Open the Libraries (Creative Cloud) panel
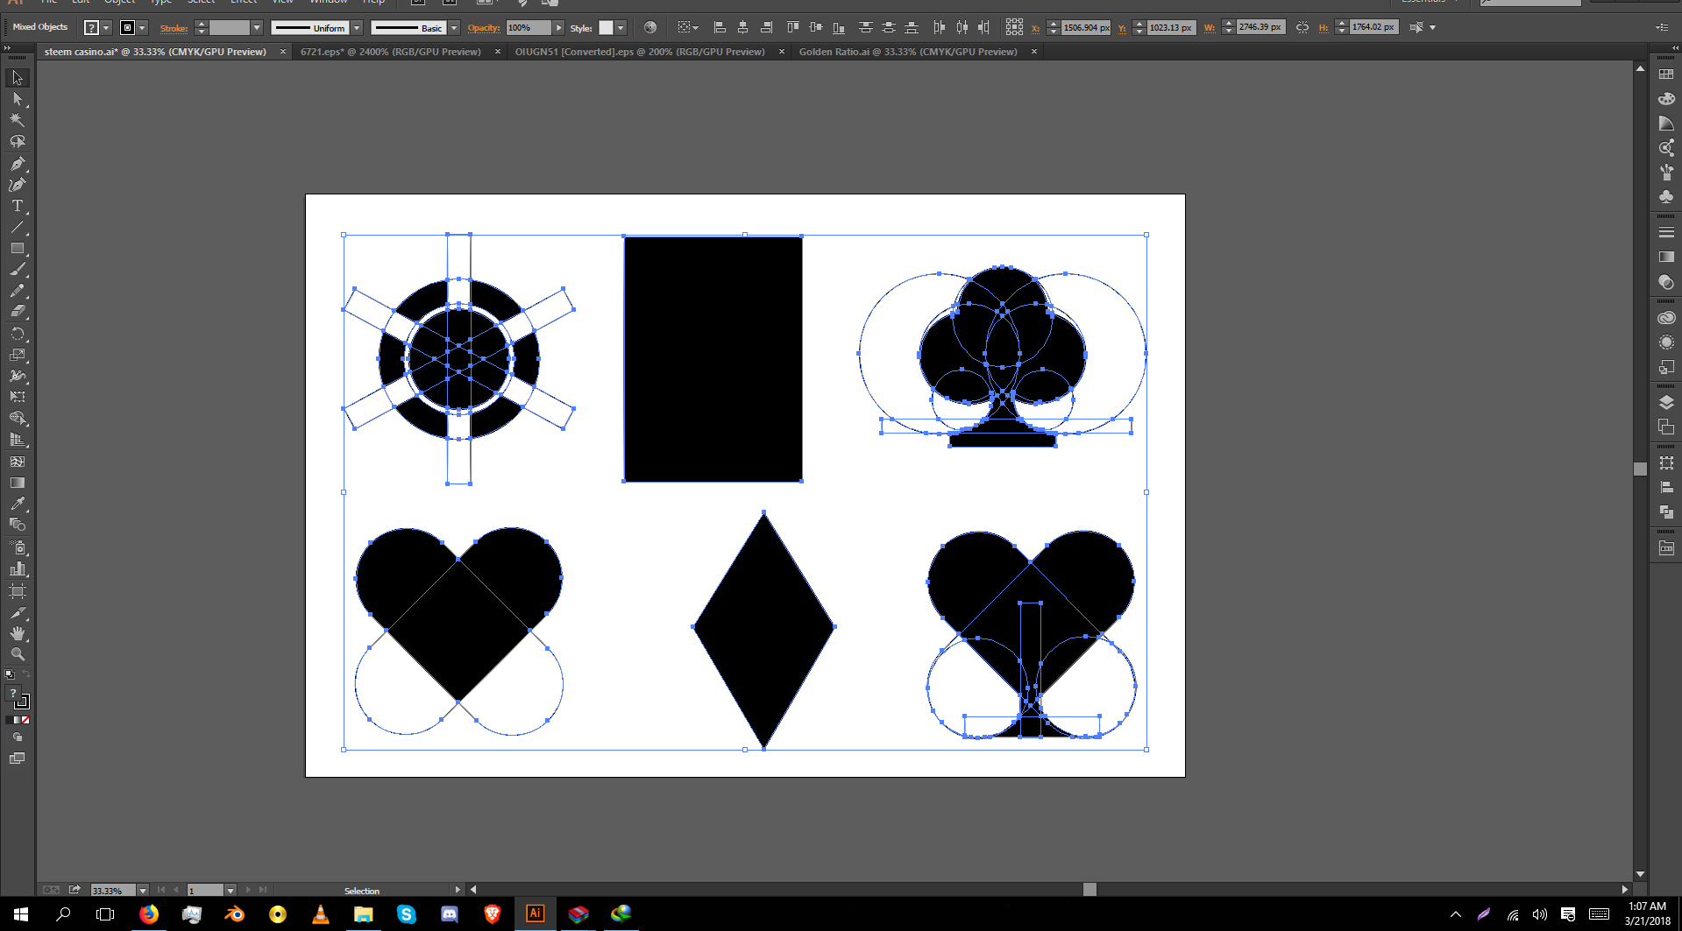1682x931 pixels. click(x=1666, y=318)
